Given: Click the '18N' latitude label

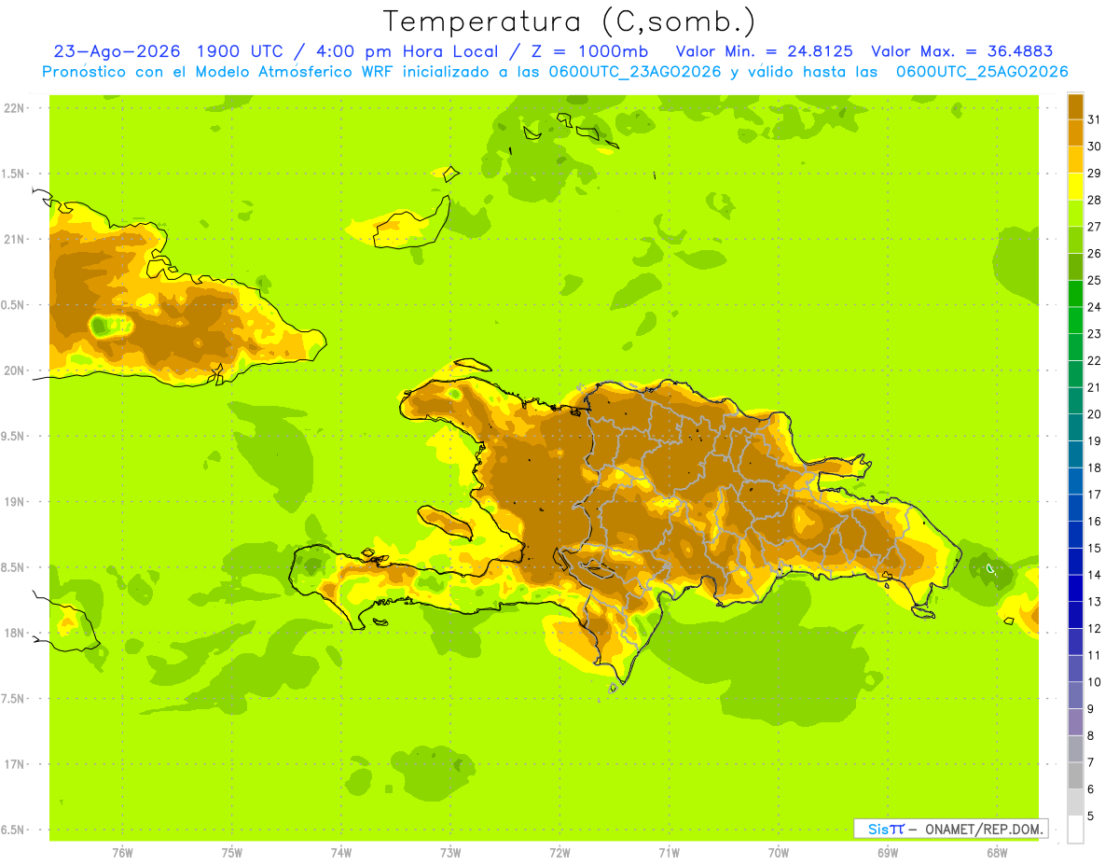Looking at the screenshot, I should point(14,633).
